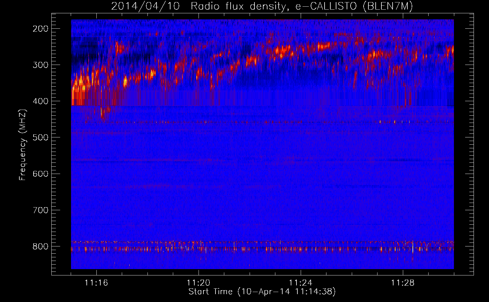Click the Start Time axis label
This screenshot has width=489, height=302.
click(x=262, y=292)
